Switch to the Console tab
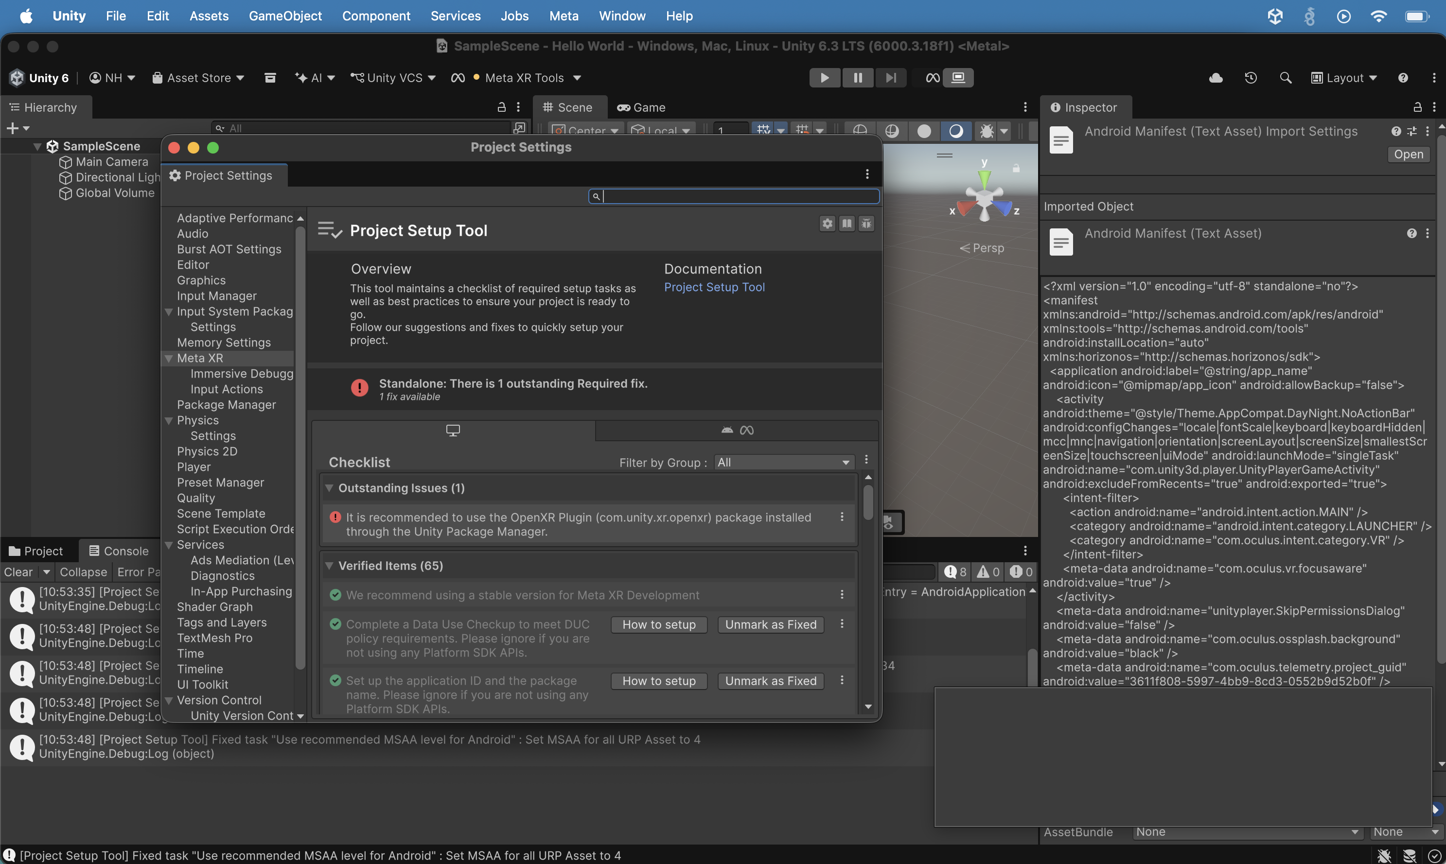The height and width of the screenshot is (864, 1446). 119,551
